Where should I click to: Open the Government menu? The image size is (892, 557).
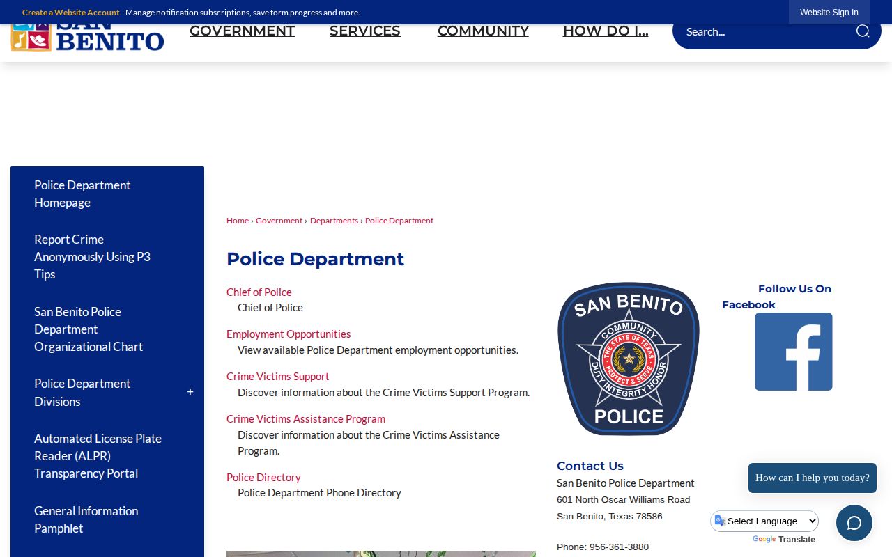(x=242, y=31)
